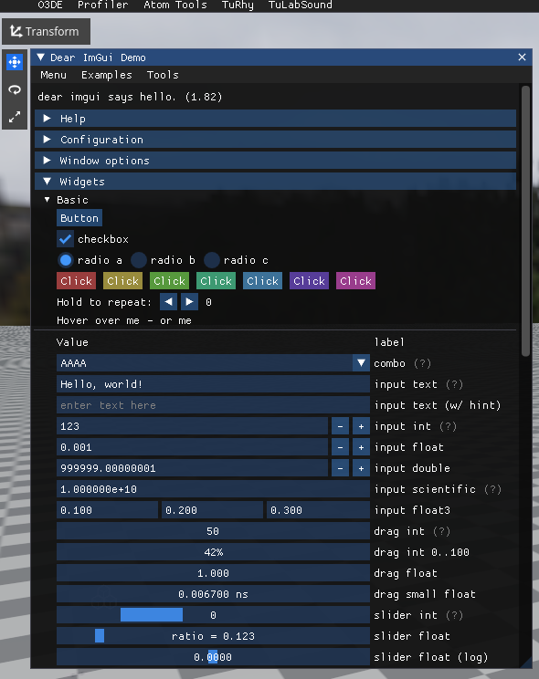Expand the Window options section
This screenshot has width=539, height=679.
(x=275, y=161)
